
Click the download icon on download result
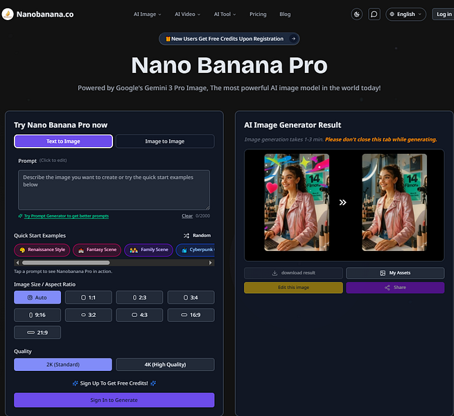pos(274,273)
